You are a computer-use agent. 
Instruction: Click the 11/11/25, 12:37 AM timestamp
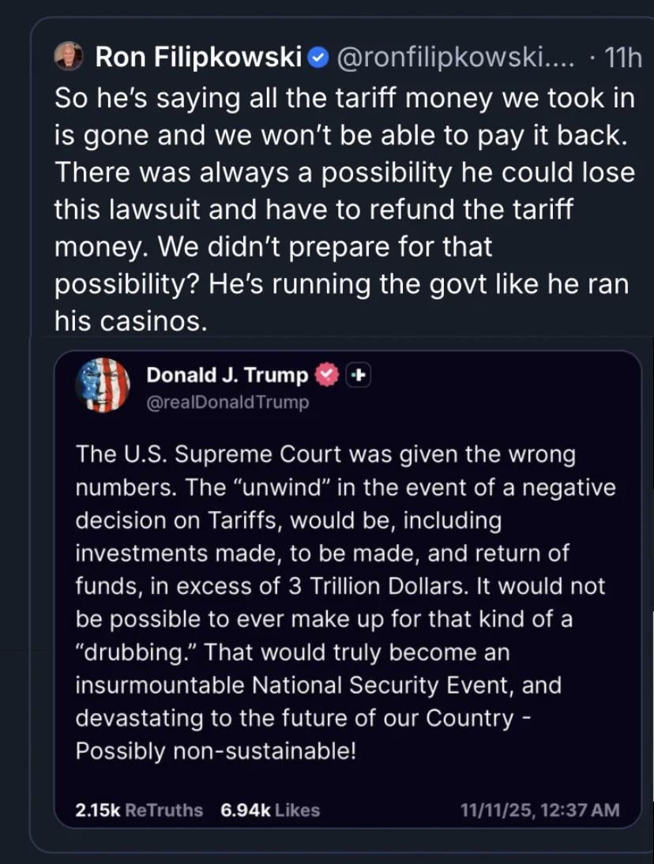point(539,810)
